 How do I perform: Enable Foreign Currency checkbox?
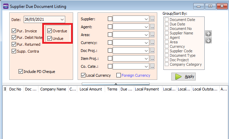coord(118,75)
